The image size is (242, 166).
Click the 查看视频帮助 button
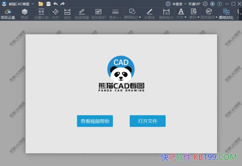(95, 121)
